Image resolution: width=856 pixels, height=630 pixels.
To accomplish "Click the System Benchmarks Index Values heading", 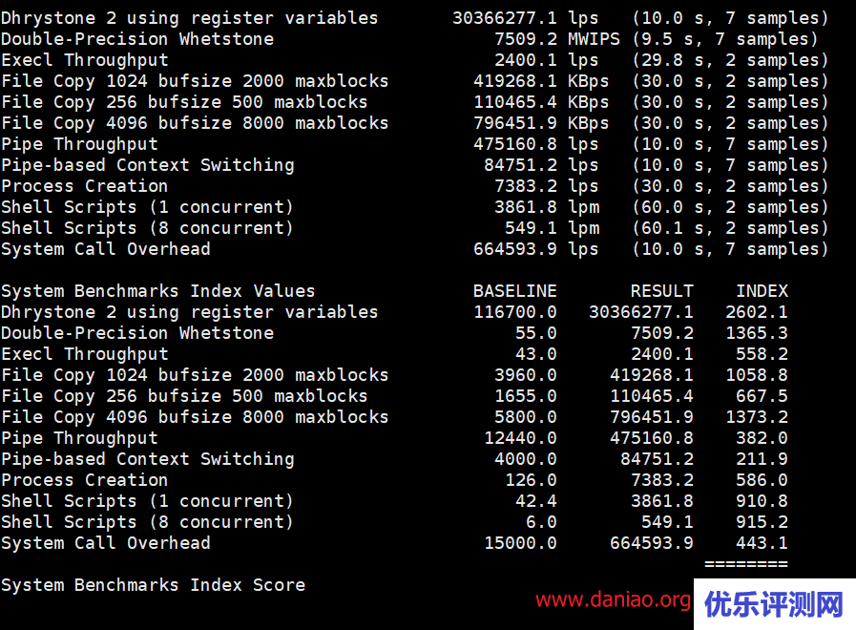I will [x=157, y=291].
